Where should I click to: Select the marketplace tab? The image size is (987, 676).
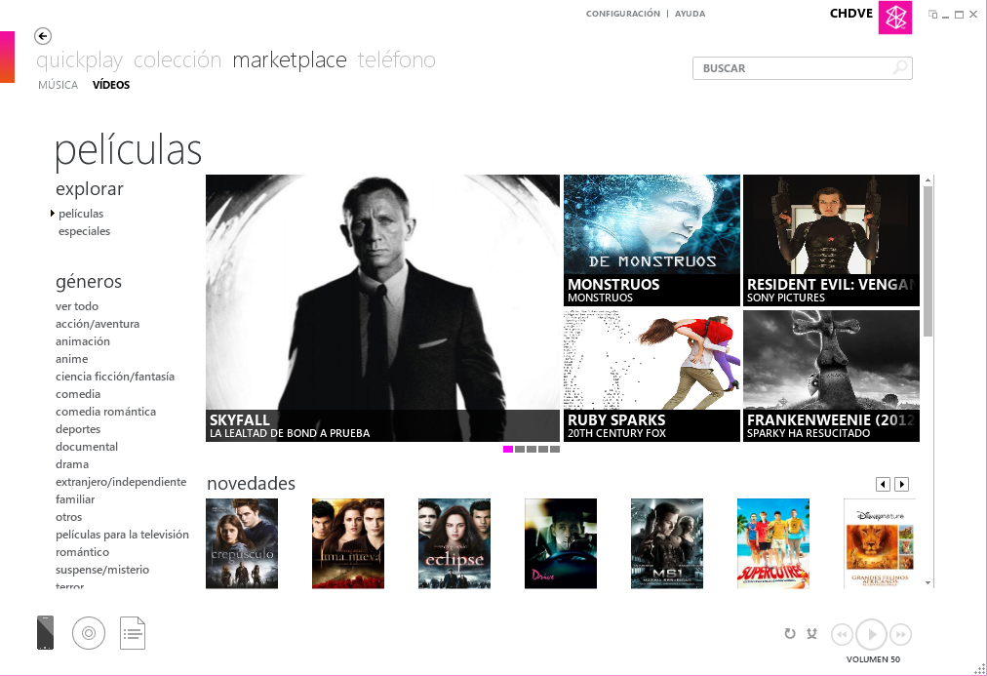290,60
